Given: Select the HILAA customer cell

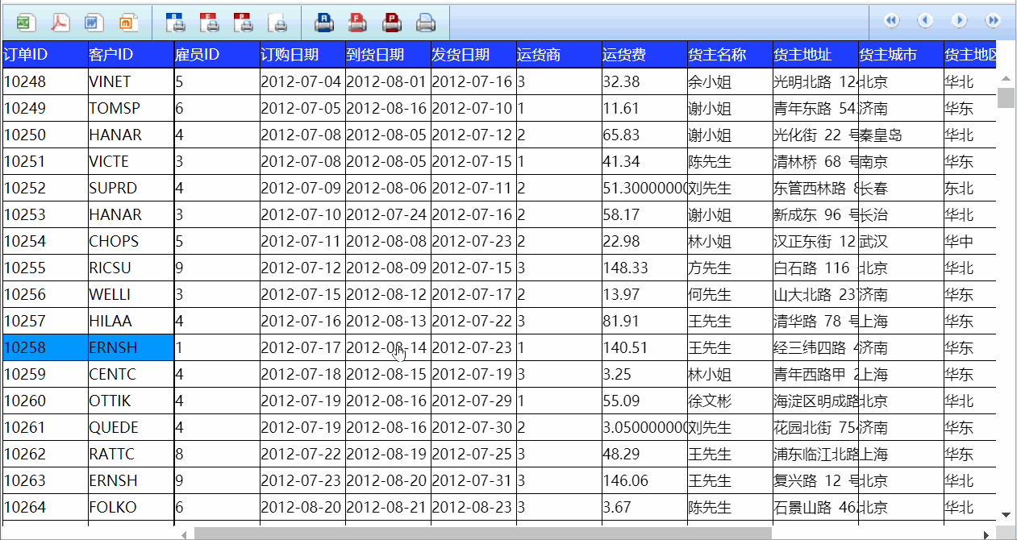Looking at the screenshot, I should [131, 321].
